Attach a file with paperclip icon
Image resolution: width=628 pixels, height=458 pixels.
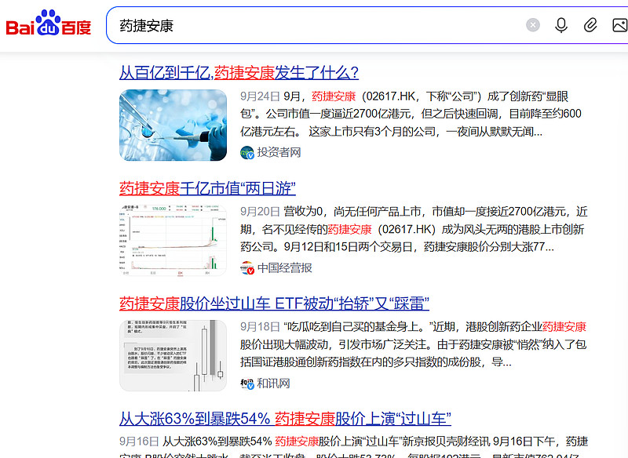[590, 25]
